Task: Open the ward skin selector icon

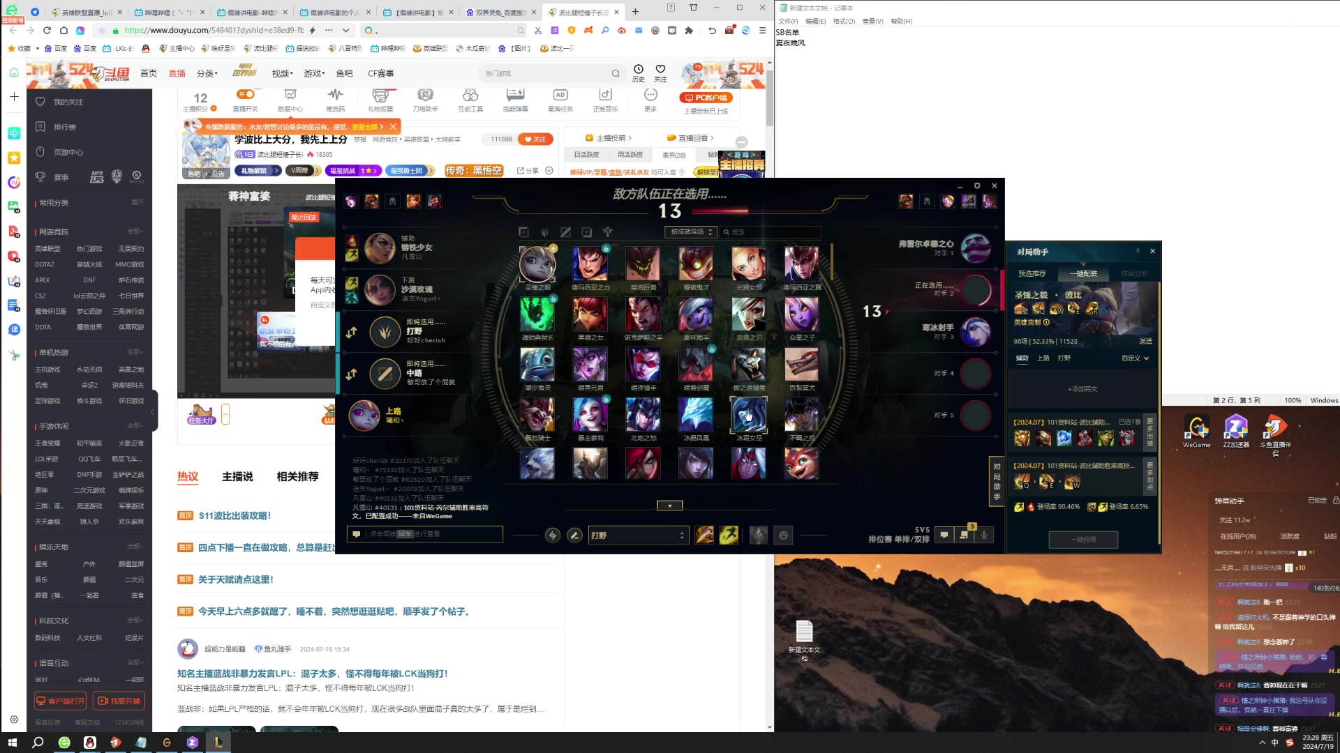Action: pos(759,535)
